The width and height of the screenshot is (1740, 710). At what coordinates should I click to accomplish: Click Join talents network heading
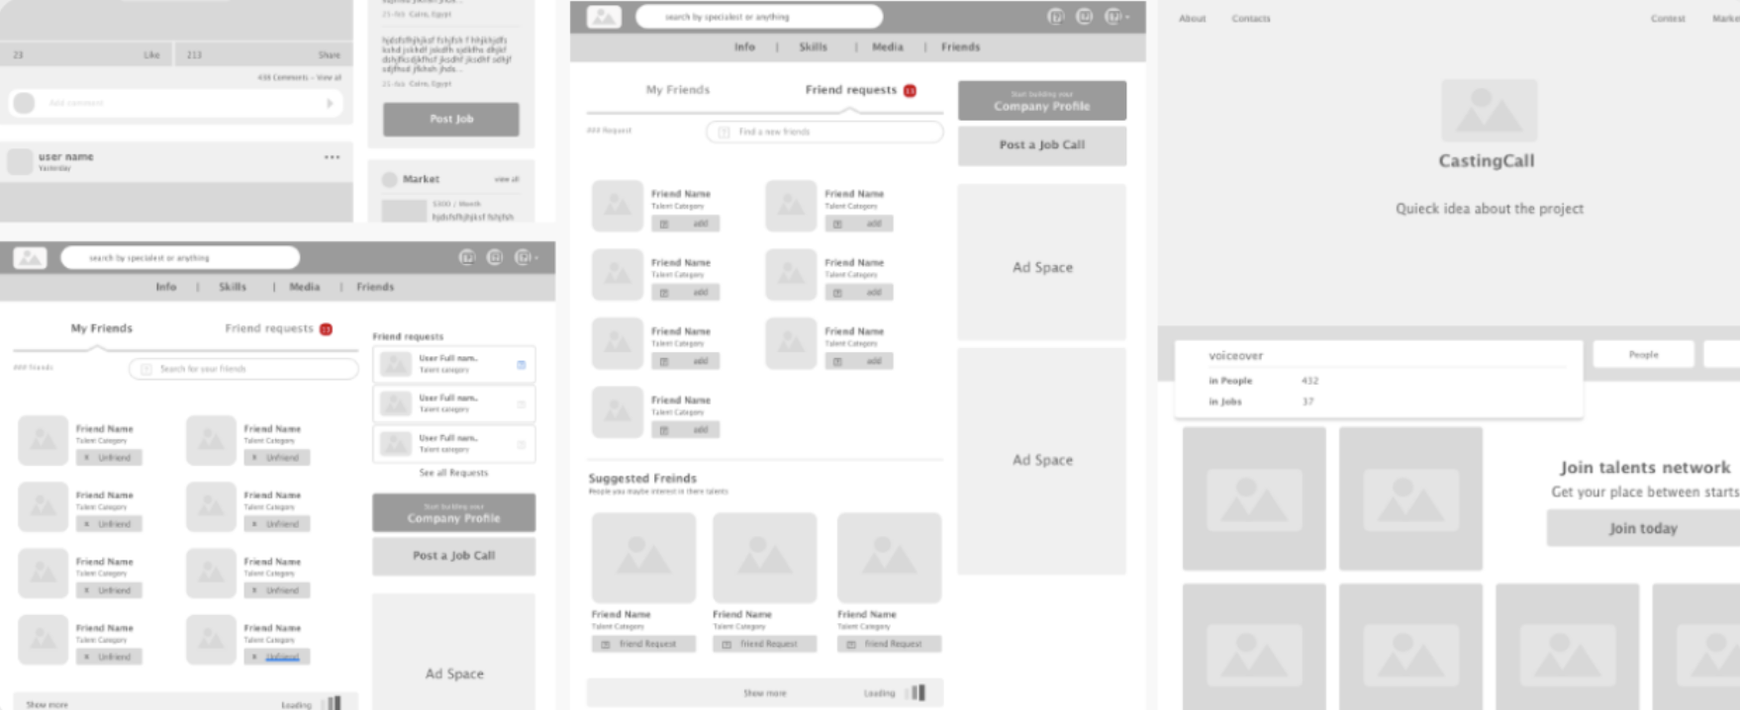[1645, 468]
